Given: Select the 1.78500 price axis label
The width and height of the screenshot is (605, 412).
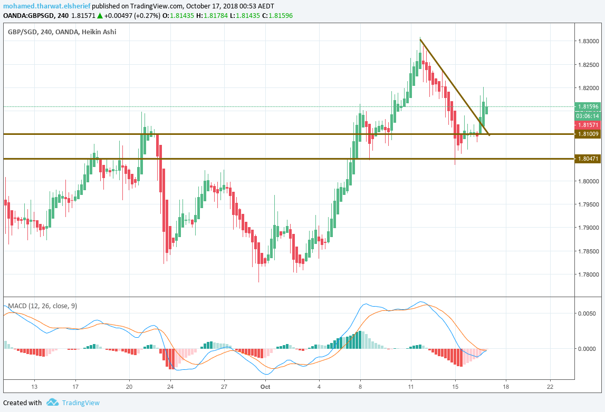Looking at the screenshot, I should click(589, 251).
